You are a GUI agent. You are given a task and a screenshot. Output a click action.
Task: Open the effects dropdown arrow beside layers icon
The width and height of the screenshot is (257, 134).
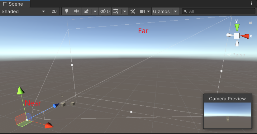click(95, 12)
